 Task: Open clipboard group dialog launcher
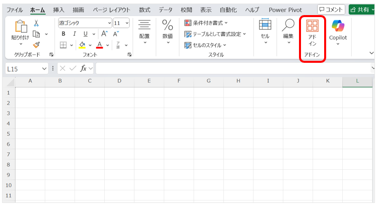[x=51, y=55]
